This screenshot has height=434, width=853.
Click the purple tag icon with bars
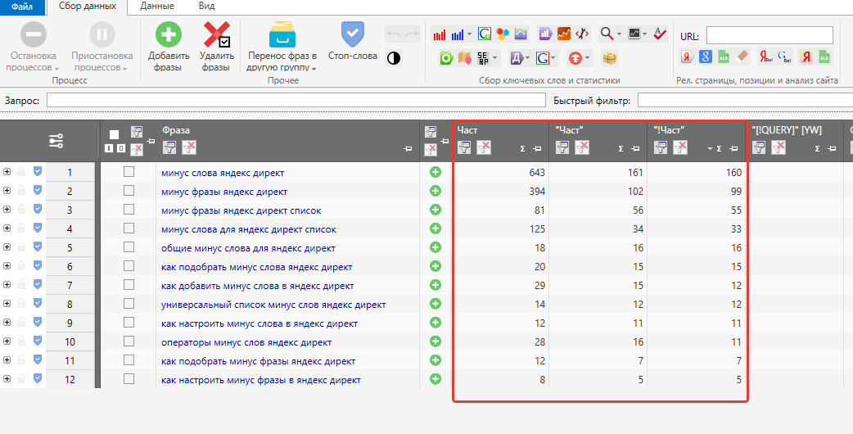546,34
